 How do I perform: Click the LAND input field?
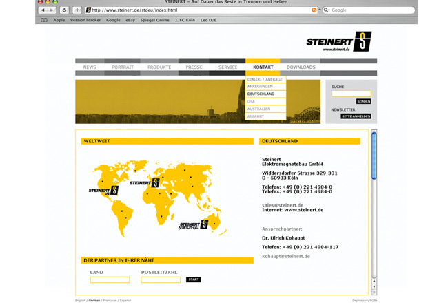point(110,279)
